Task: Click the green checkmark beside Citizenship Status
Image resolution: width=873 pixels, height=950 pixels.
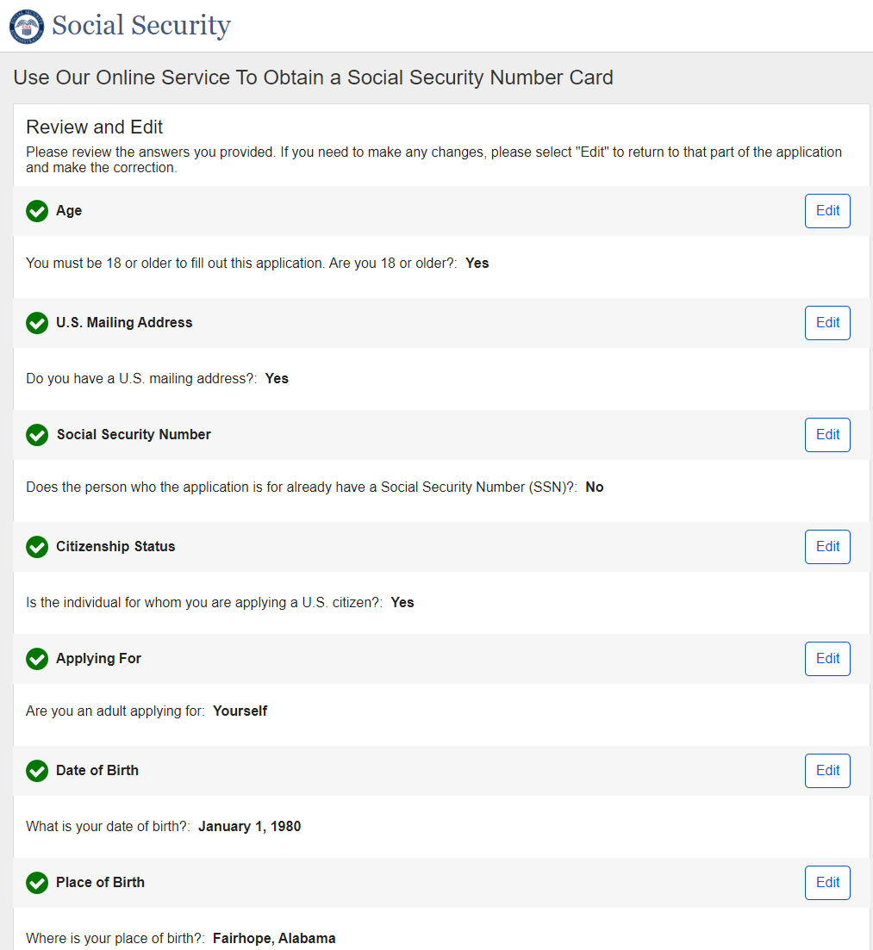Action: [x=37, y=547]
